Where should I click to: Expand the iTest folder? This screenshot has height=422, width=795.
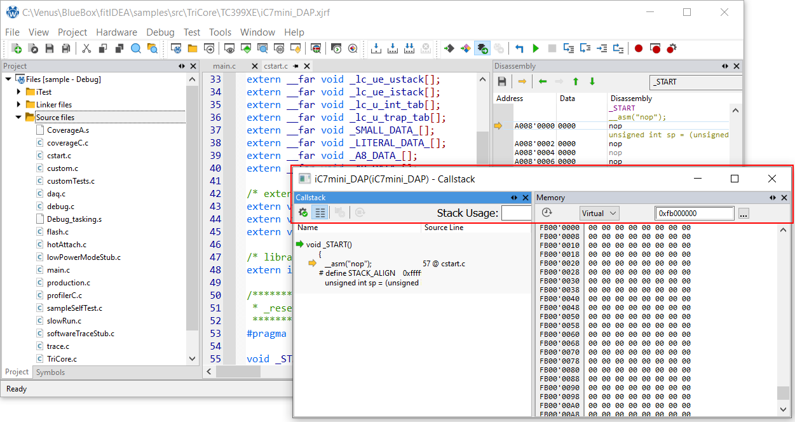(19, 92)
